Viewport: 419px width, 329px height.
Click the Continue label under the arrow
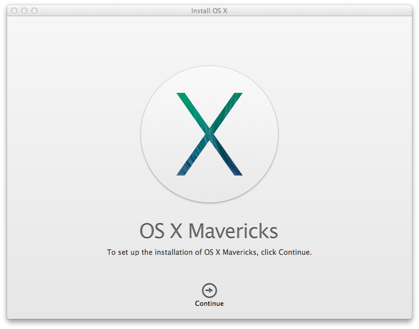[x=209, y=303]
